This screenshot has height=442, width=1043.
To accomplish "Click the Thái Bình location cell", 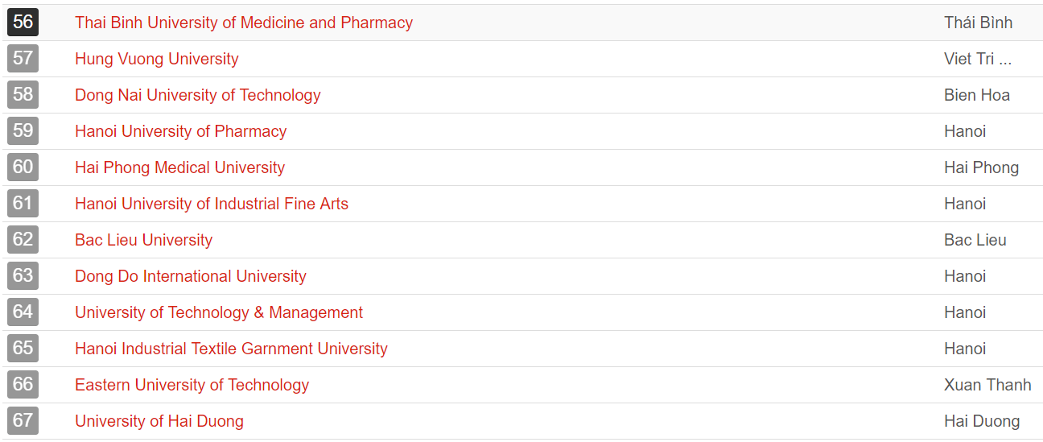I will point(978,23).
